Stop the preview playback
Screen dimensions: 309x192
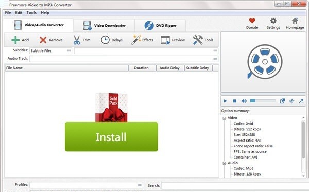pyautogui.click(x=234, y=101)
